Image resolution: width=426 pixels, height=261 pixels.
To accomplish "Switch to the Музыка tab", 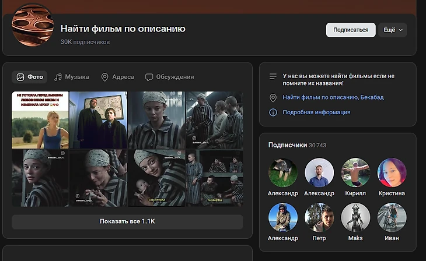I will click(72, 77).
